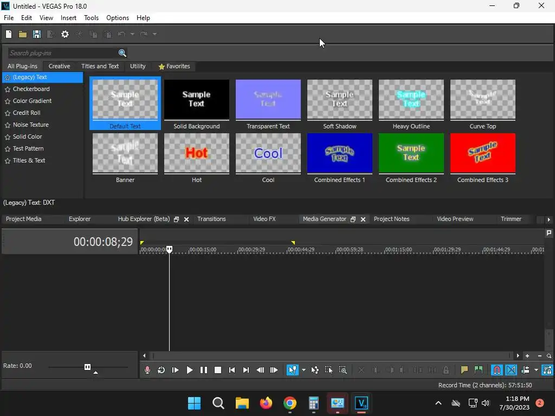Pause playback with the Pause button
555x416 pixels.
point(204,370)
